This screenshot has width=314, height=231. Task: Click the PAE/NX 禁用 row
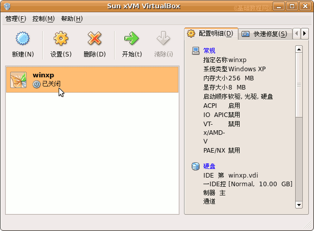(221, 151)
